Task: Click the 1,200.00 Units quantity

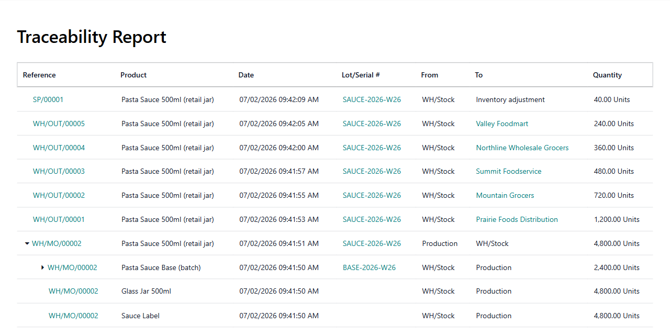Action: coord(617,219)
